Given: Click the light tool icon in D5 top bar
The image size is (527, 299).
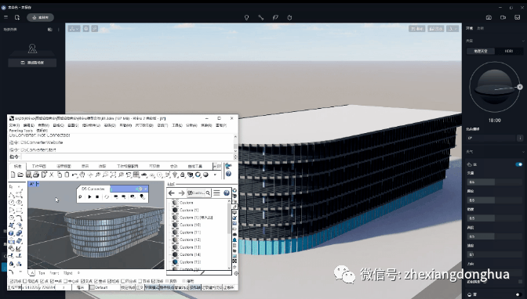Looking at the screenshot, I should [247, 17].
